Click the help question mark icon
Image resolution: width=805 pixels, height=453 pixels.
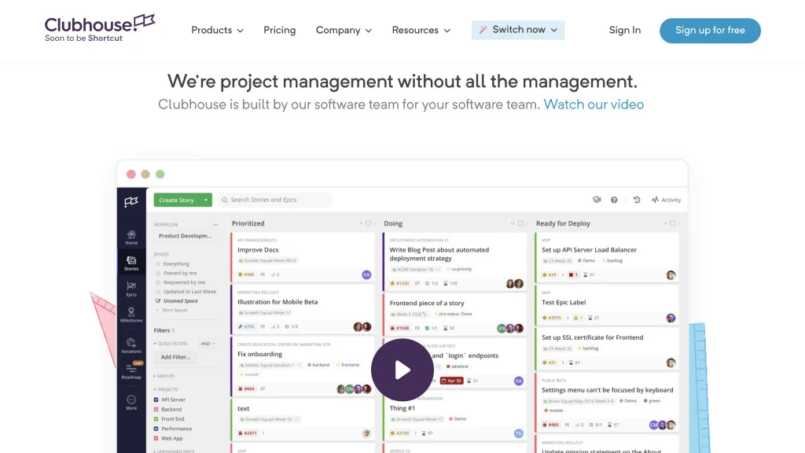pyautogui.click(x=614, y=200)
